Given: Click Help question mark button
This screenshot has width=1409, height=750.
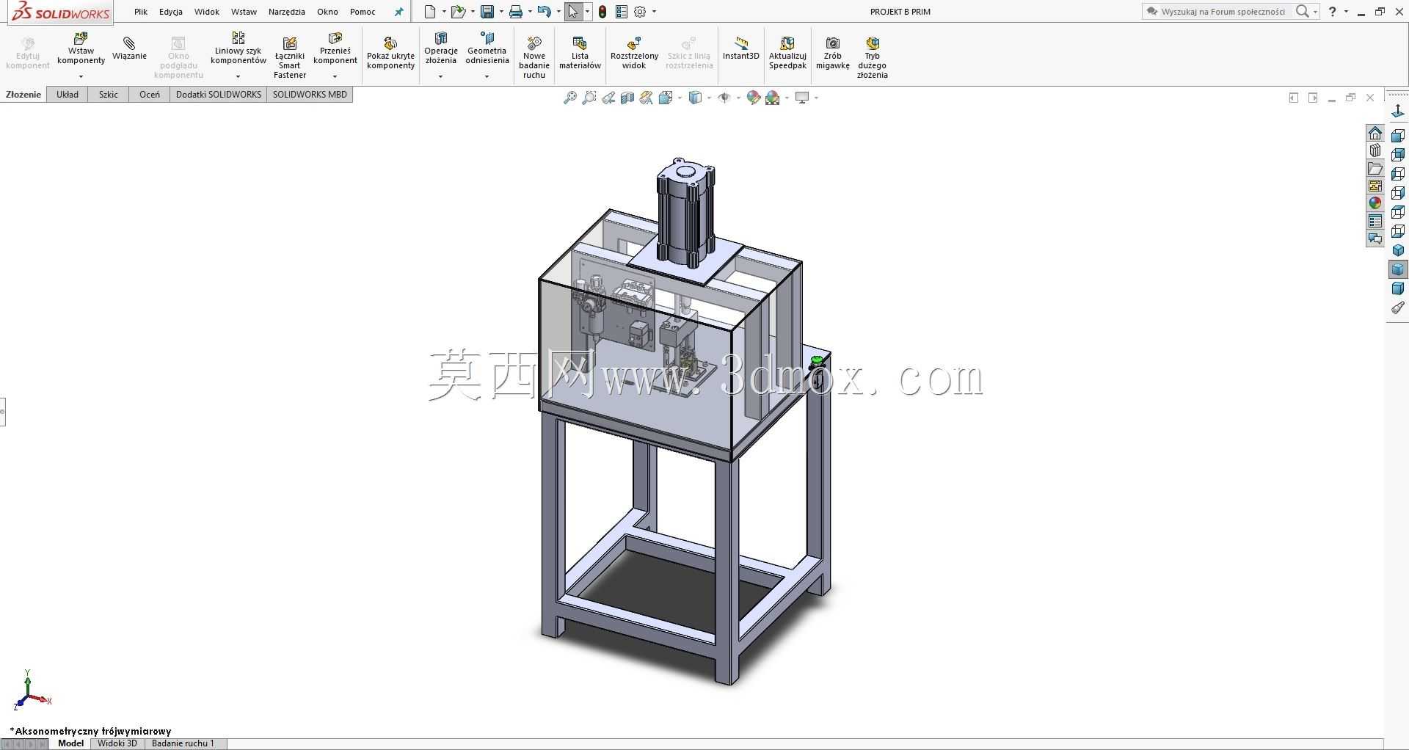Looking at the screenshot, I should [1333, 12].
